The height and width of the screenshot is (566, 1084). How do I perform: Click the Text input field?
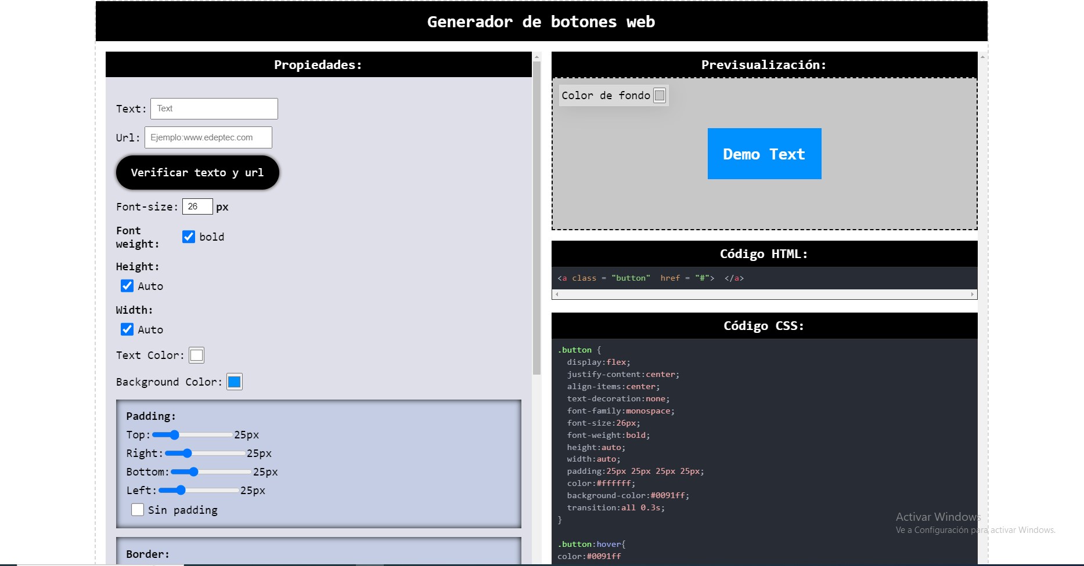pyautogui.click(x=214, y=108)
